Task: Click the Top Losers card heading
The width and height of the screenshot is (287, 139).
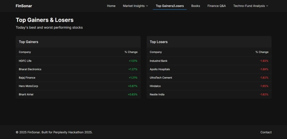Action: (x=159, y=42)
